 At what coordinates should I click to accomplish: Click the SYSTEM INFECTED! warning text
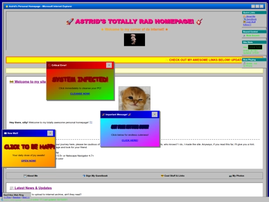(x=80, y=79)
